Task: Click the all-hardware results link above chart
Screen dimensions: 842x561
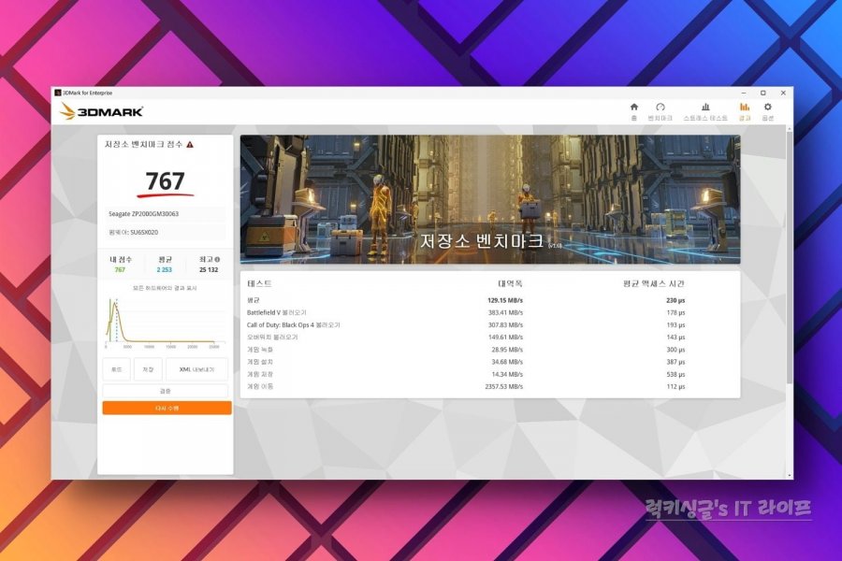Action: point(165,288)
